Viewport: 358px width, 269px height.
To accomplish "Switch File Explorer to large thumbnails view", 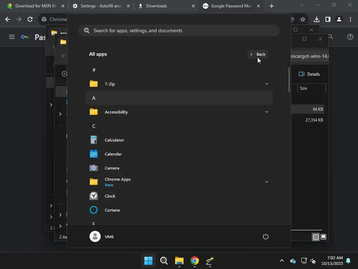I will (x=323, y=237).
